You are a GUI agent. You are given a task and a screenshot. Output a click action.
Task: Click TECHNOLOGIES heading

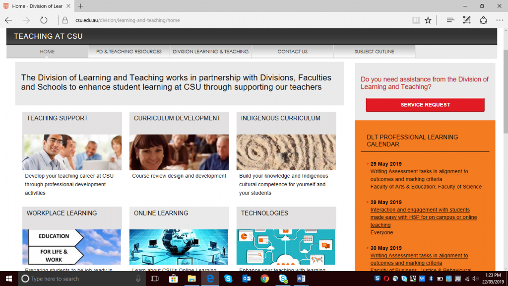tap(264, 213)
